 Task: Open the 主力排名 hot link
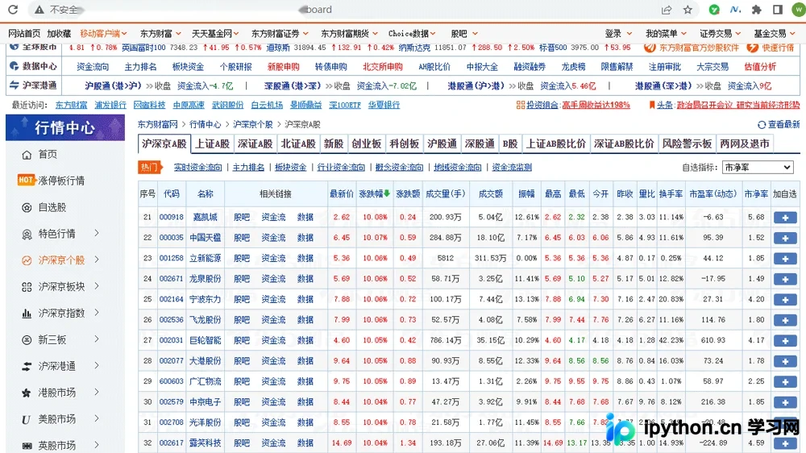(248, 167)
